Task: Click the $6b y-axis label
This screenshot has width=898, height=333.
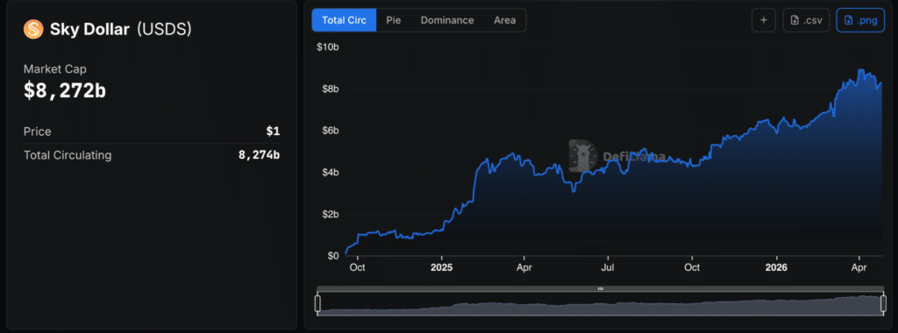Action: pos(330,131)
